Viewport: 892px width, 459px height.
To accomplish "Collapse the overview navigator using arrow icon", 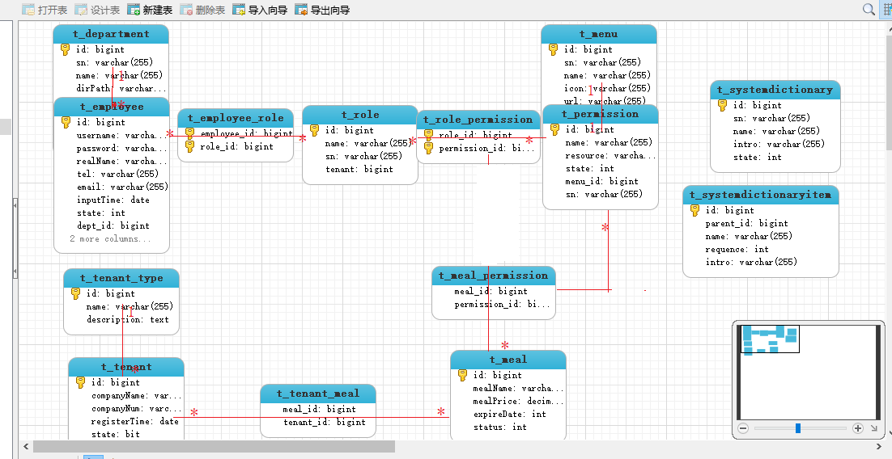I will [x=873, y=428].
